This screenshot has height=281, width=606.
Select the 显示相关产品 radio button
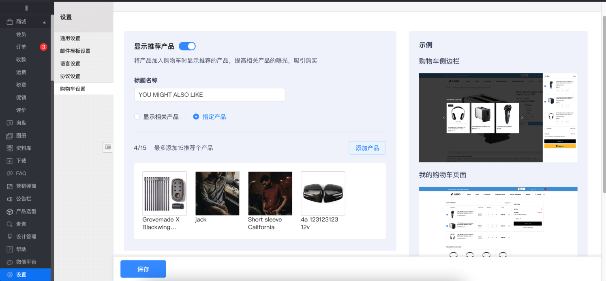click(137, 117)
